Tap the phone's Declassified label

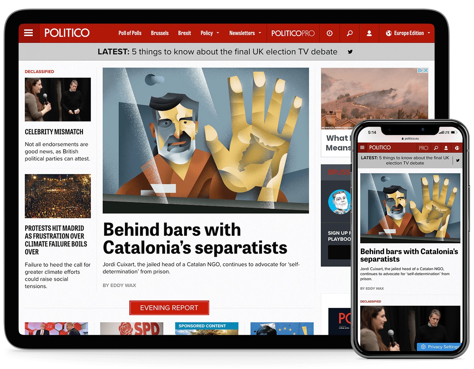point(371,301)
